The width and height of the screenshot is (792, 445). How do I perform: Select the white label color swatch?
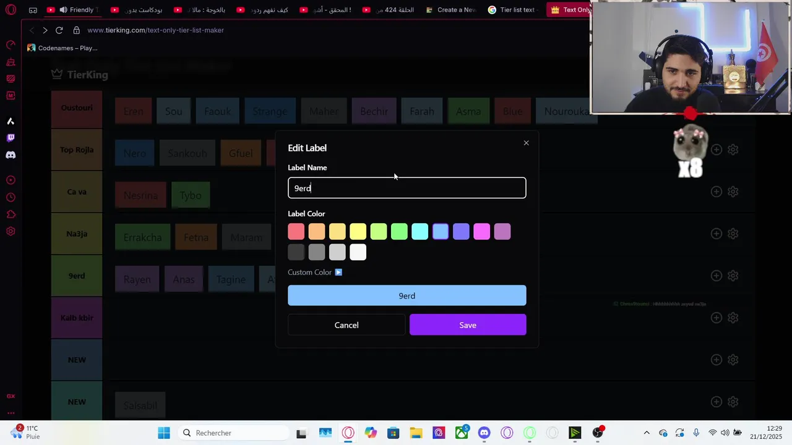[x=358, y=252]
